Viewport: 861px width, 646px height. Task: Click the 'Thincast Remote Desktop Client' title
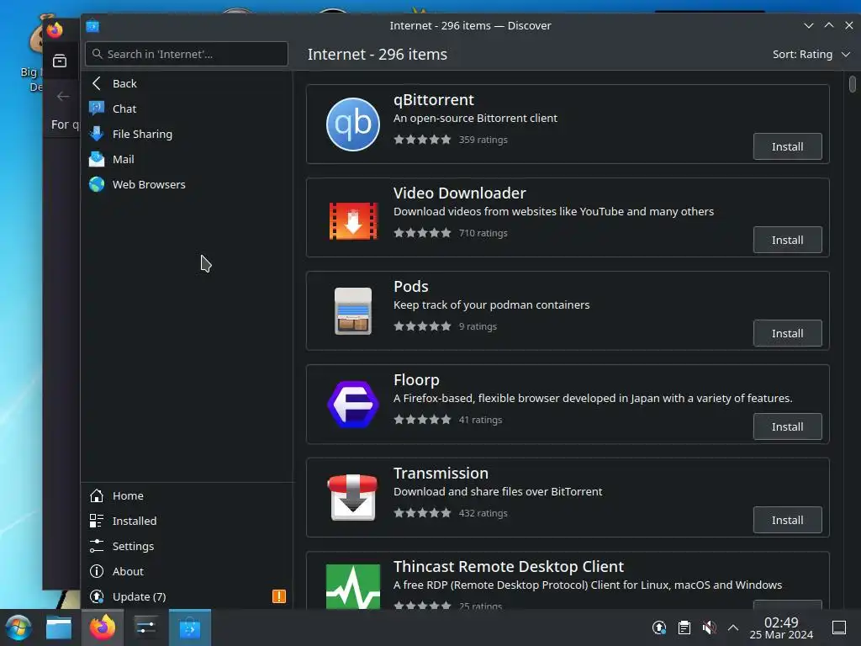click(x=509, y=566)
